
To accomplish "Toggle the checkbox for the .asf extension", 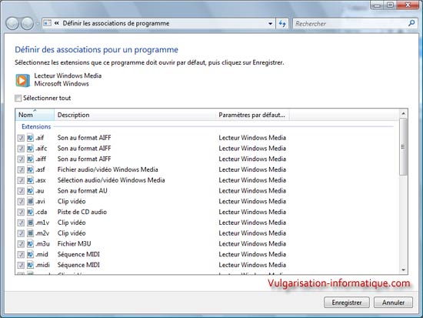I will pyautogui.click(x=21, y=170).
